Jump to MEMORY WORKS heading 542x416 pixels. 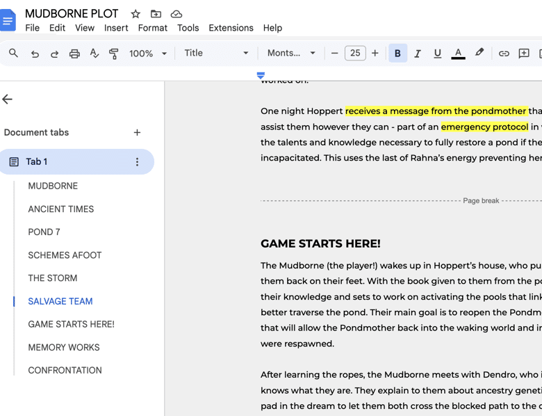64,347
